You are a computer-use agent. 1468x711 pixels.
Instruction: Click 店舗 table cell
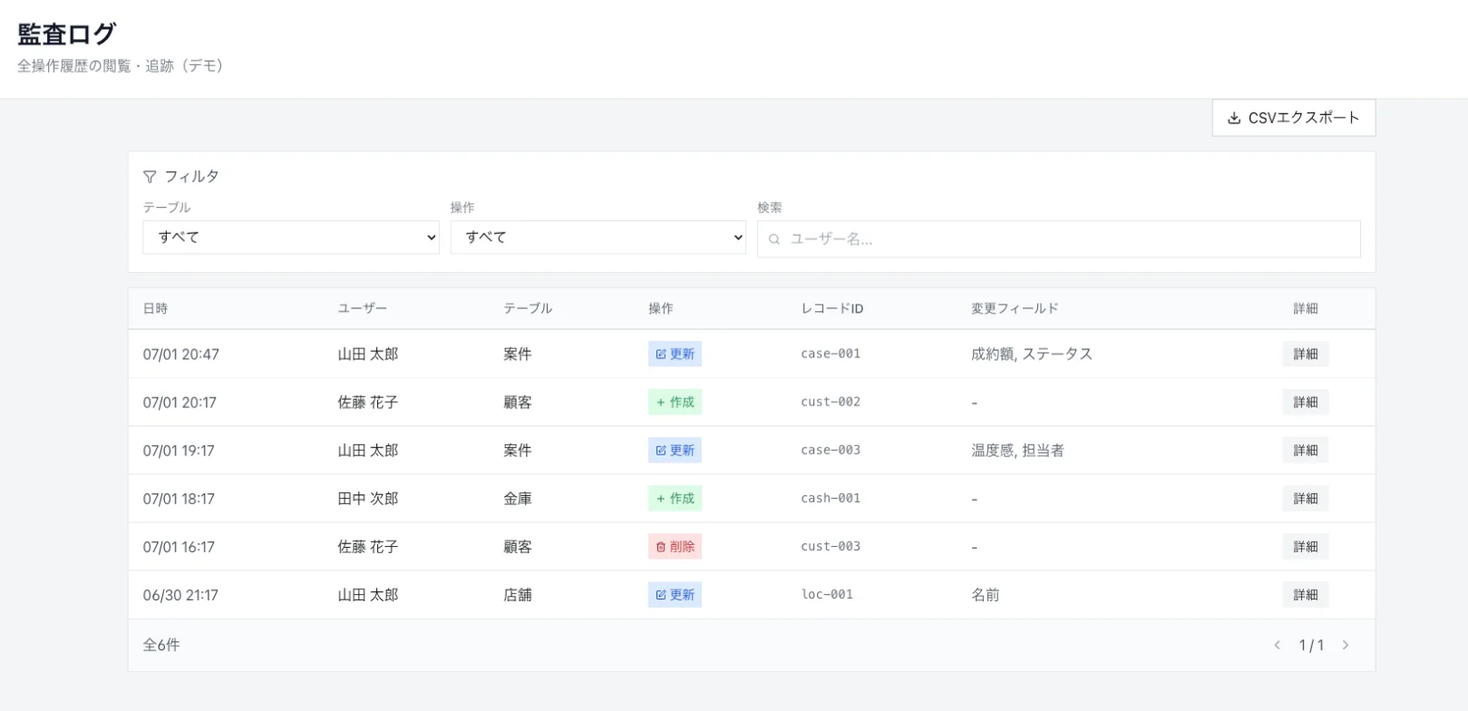[x=518, y=594]
